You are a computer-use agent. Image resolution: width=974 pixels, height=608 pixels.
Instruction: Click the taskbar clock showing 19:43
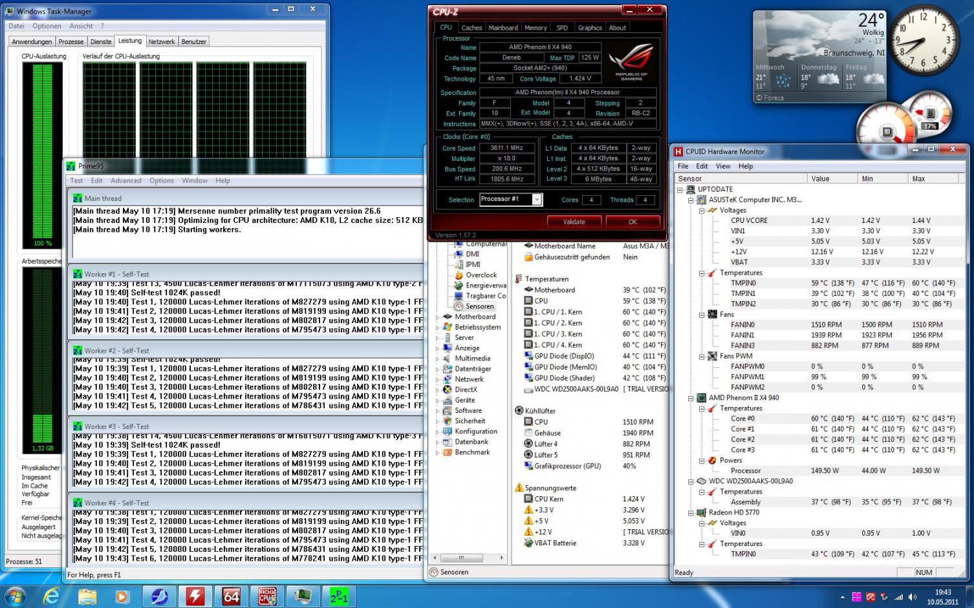[x=943, y=596]
